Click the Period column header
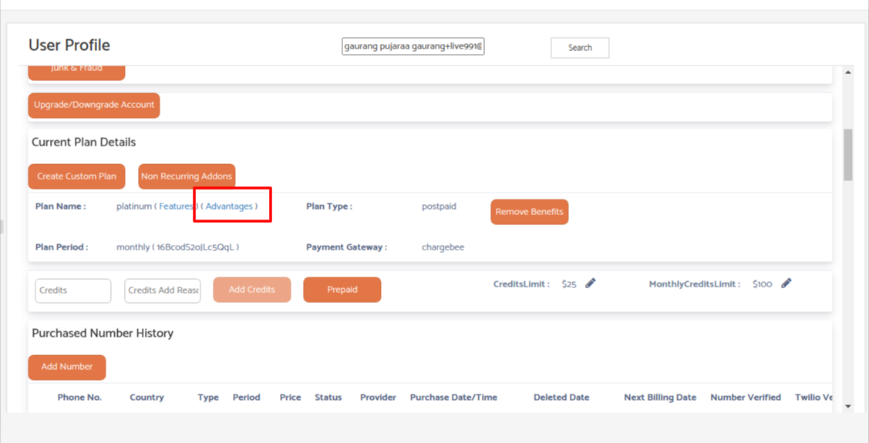 247,398
